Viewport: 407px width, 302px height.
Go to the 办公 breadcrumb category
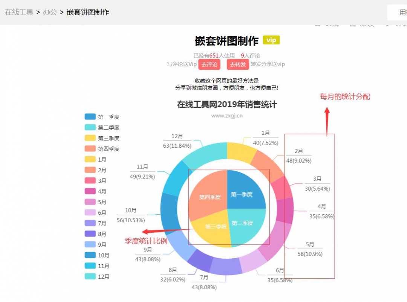pyautogui.click(x=50, y=12)
